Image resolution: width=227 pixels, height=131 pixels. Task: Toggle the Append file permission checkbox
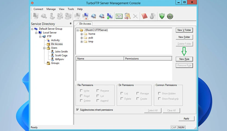pos(98,100)
